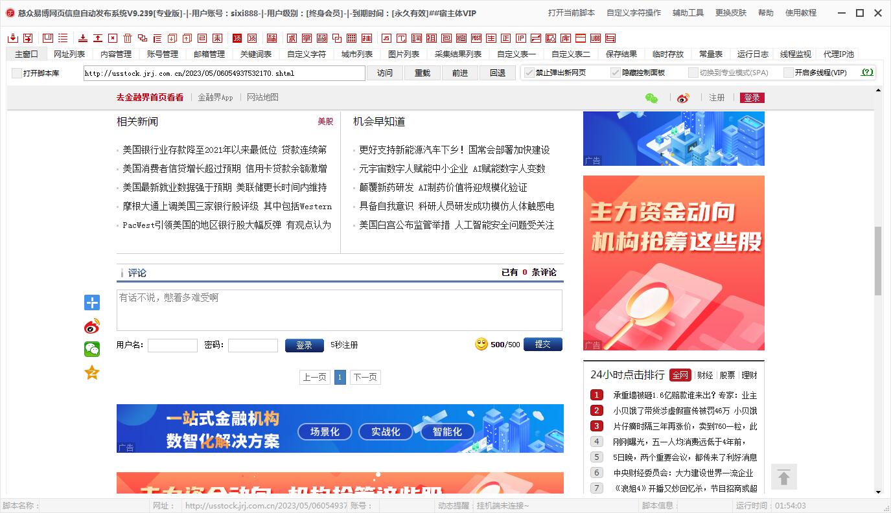Click the blue plus share icon
The width and height of the screenshot is (891, 513).
pos(92,302)
